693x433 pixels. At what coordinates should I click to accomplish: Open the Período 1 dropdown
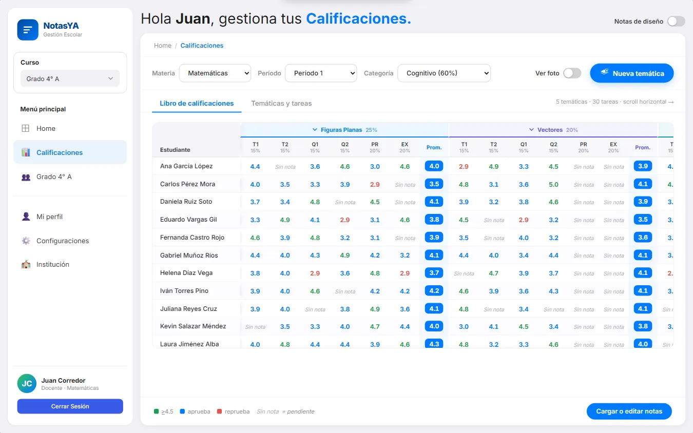[321, 73]
